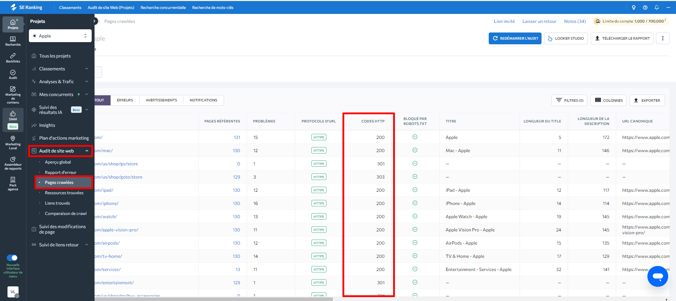Open Marketing de contenu icon
676x301 pixels.
coord(13,95)
